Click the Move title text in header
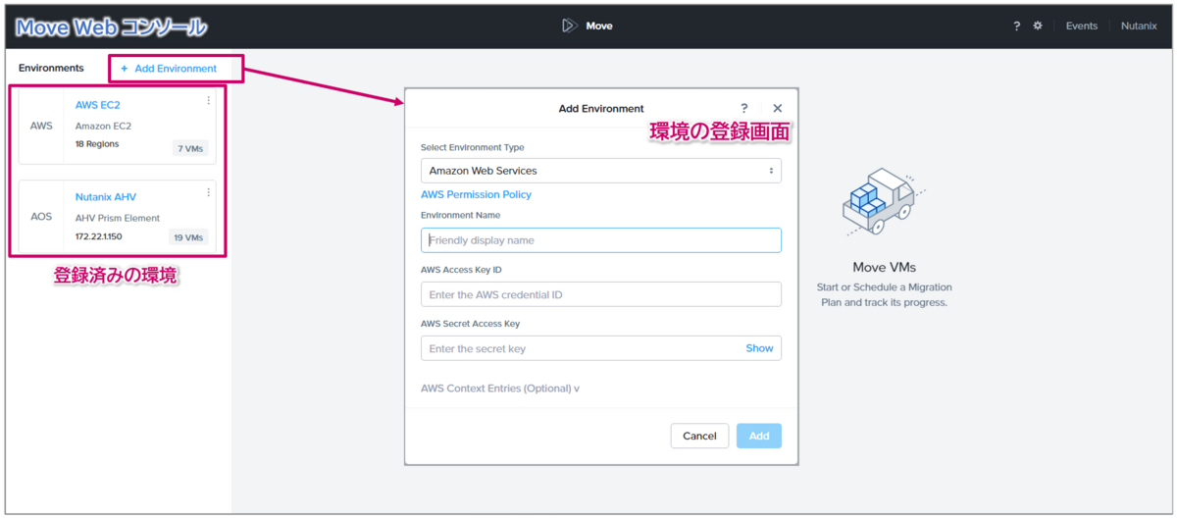The height and width of the screenshot is (518, 1177). click(599, 26)
